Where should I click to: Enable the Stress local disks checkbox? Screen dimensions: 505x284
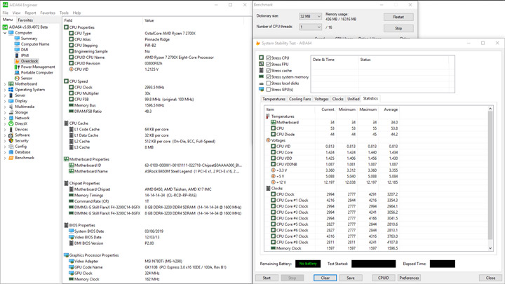[268, 83]
